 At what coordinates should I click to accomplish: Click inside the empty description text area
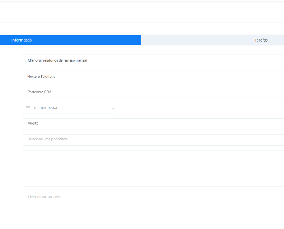[153, 168]
